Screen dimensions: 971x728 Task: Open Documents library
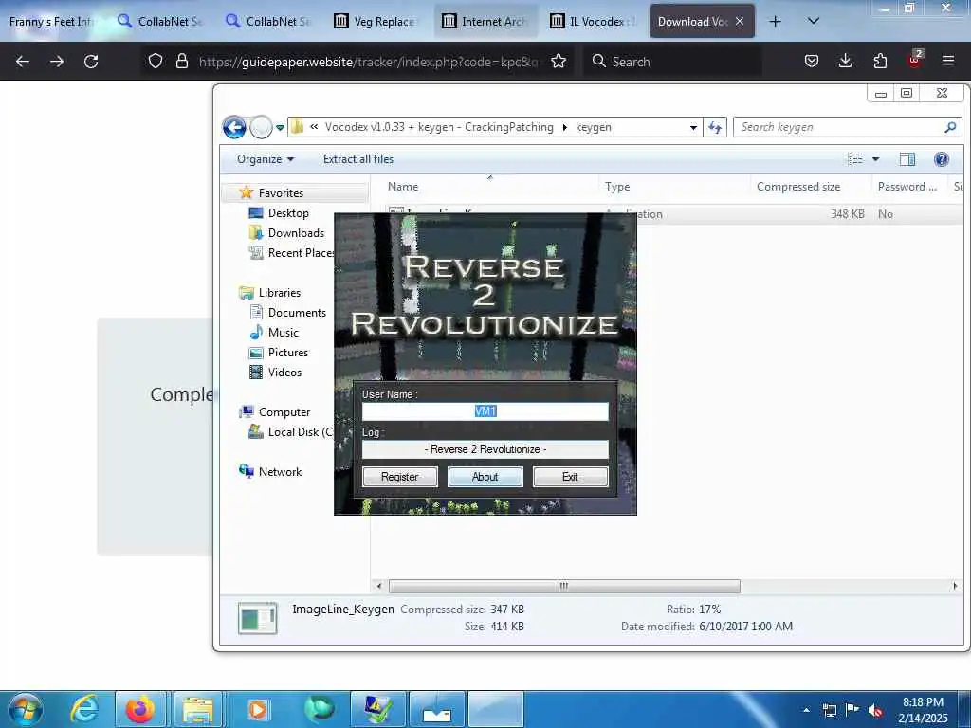coord(297,313)
